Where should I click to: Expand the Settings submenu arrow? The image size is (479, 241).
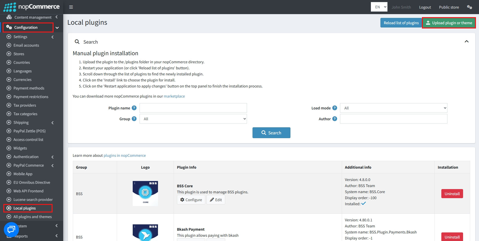[x=53, y=37]
